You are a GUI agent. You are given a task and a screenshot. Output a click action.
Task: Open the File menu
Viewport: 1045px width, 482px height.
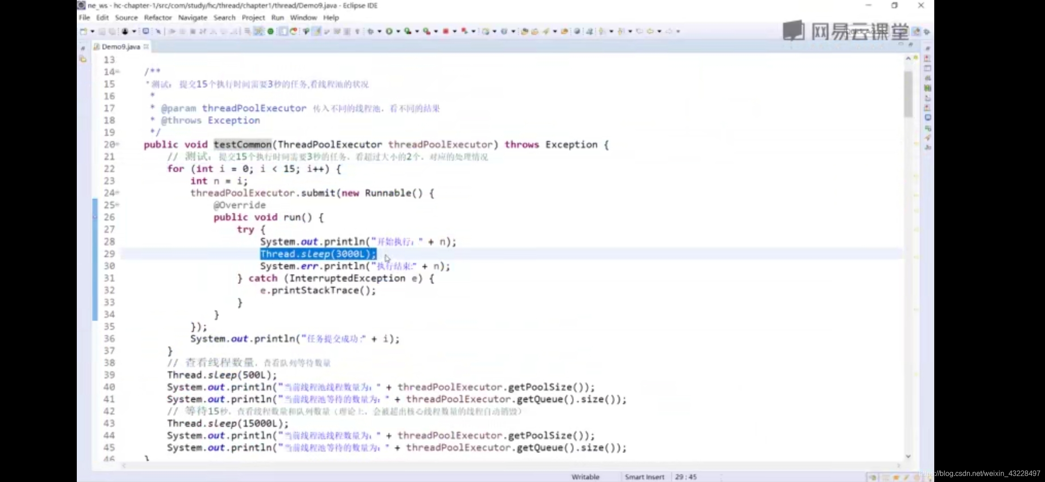(x=84, y=17)
